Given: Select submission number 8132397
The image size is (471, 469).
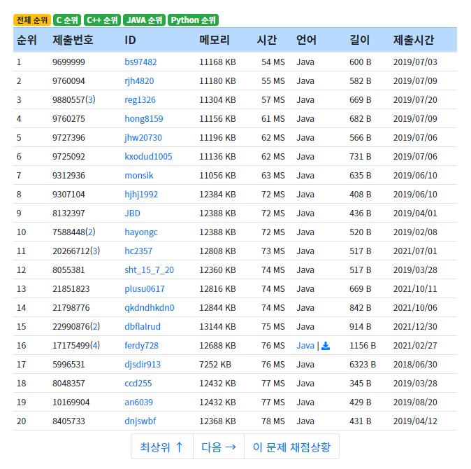Looking at the screenshot, I should coord(68,213).
